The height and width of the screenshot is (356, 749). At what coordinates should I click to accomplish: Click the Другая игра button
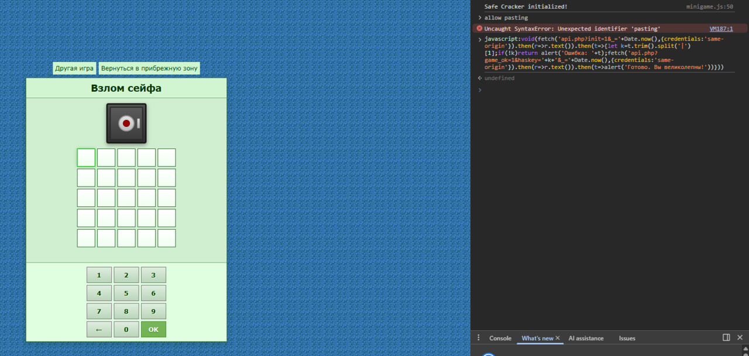click(74, 68)
